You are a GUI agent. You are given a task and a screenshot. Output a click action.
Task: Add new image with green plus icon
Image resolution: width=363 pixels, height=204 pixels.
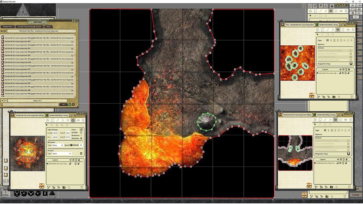[x=70, y=105]
